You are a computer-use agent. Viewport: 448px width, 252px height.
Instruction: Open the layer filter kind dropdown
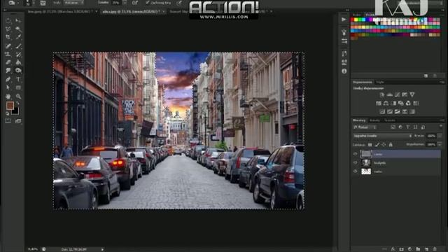click(365, 127)
